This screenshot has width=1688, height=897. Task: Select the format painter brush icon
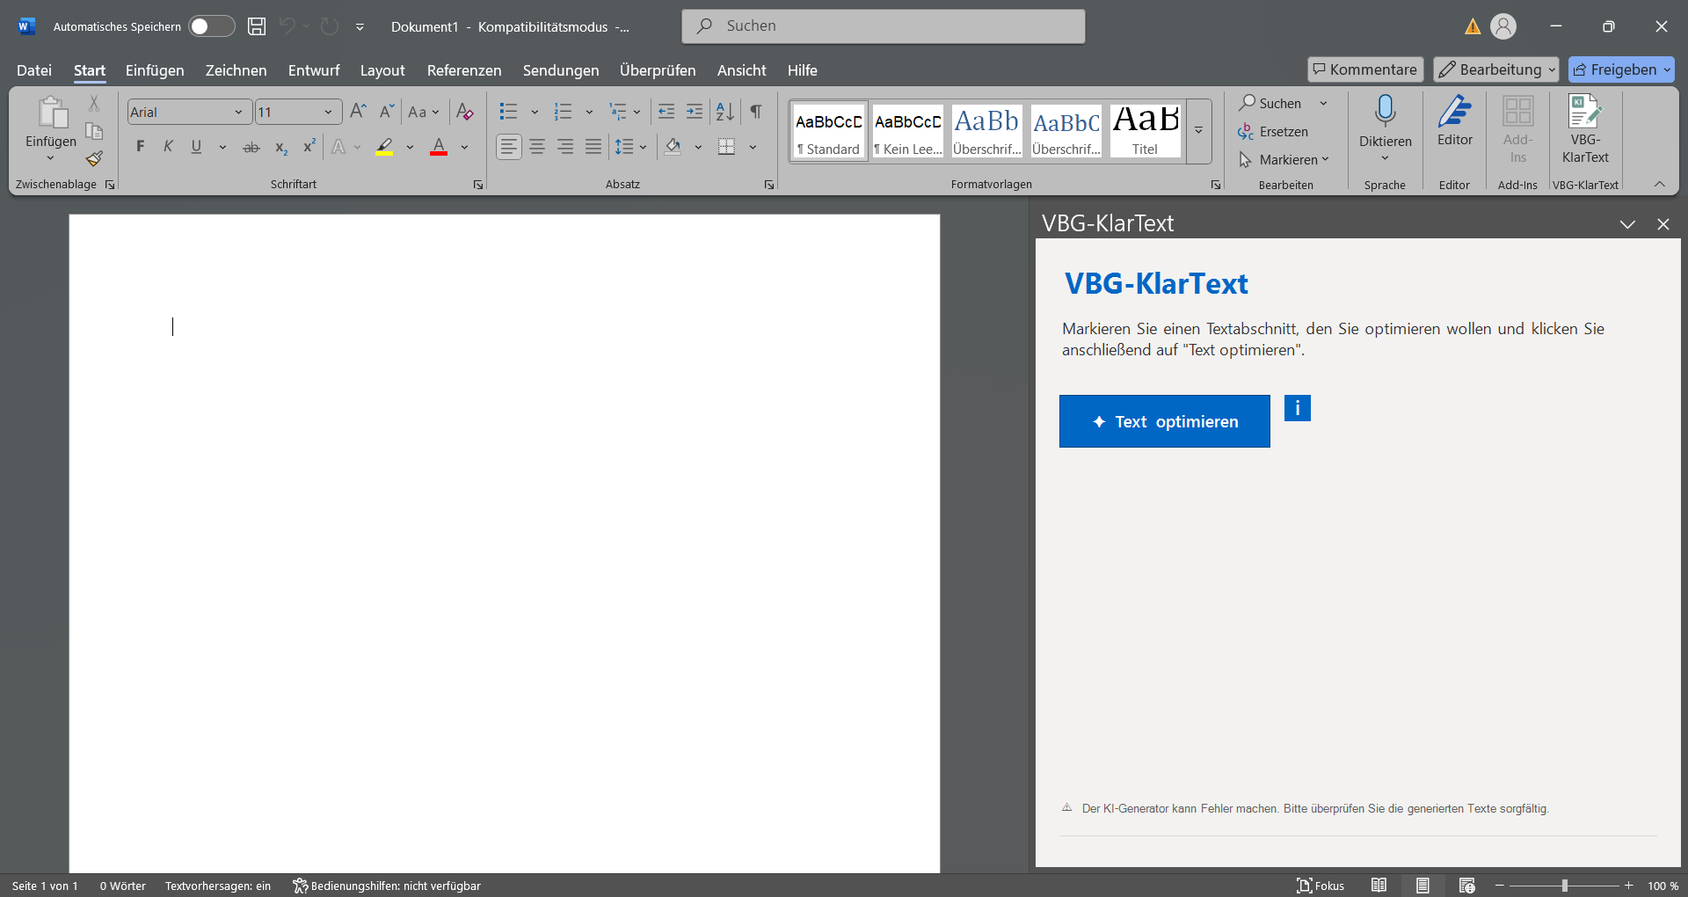tap(94, 159)
